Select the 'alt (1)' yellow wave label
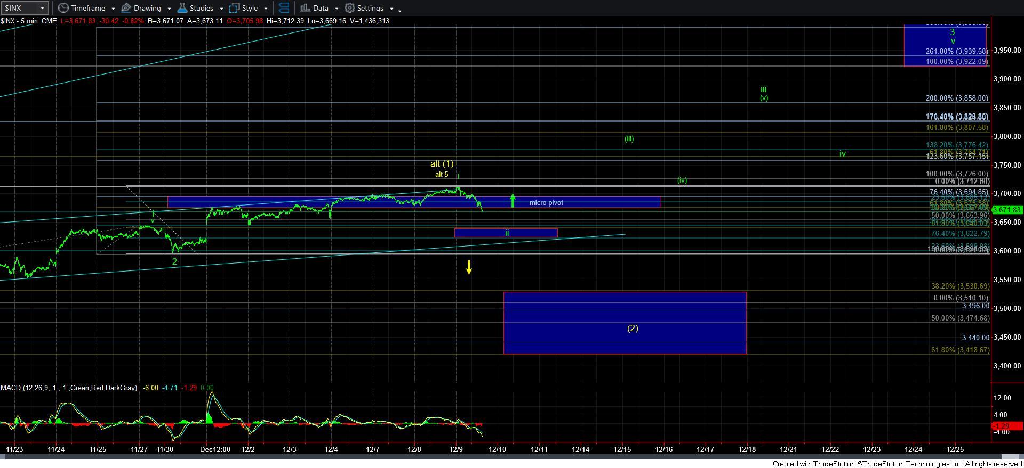Image resolution: width=1024 pixels, height=468 pixels. [442, 164]
